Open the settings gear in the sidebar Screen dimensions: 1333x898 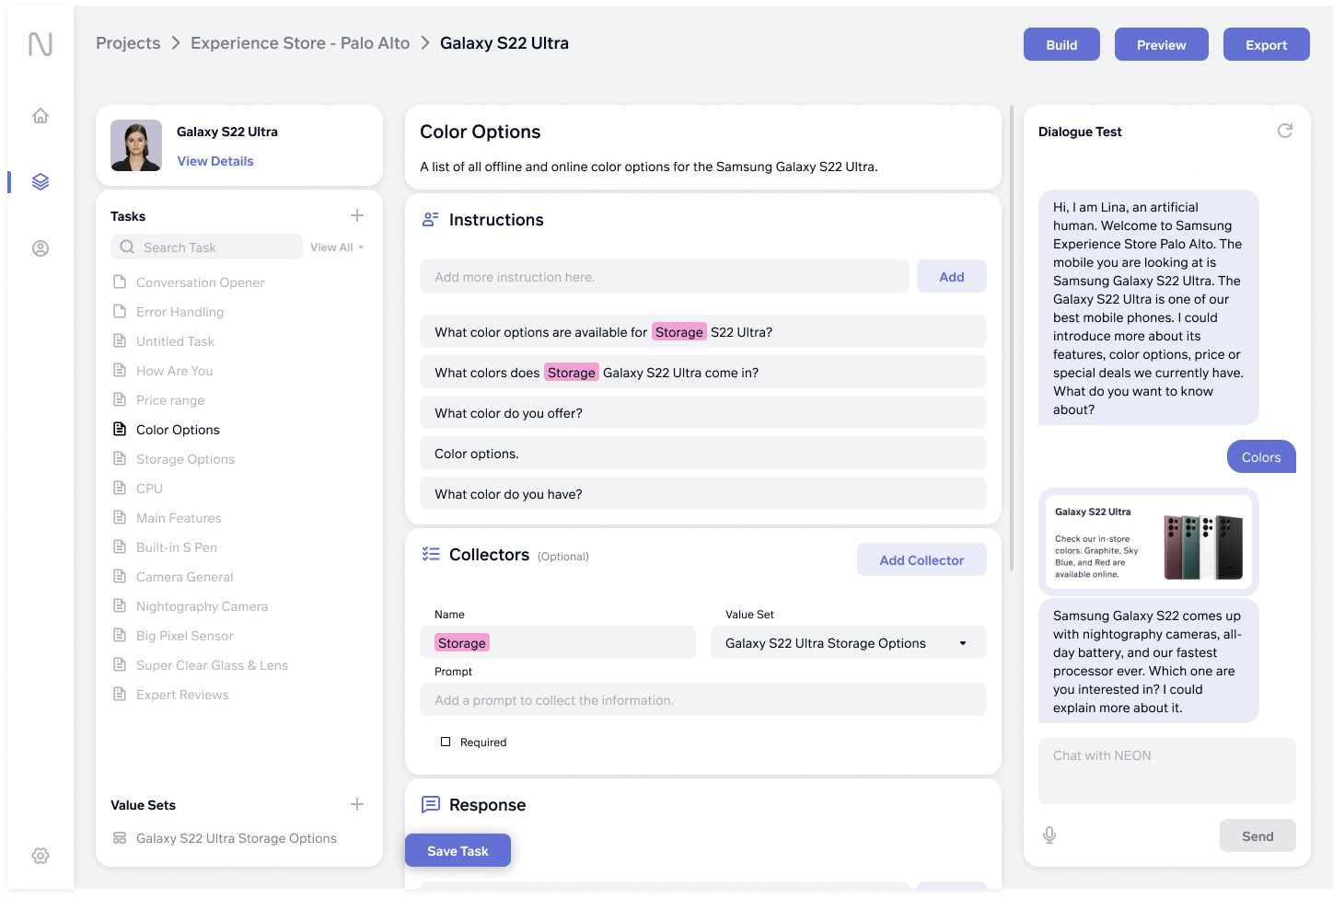pyautogui.click(x=41, y=856)
